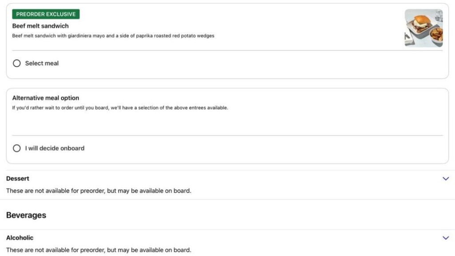Click the Dessert 'not available for preorder' note
455x256 pixels.
tap(99, 191)
